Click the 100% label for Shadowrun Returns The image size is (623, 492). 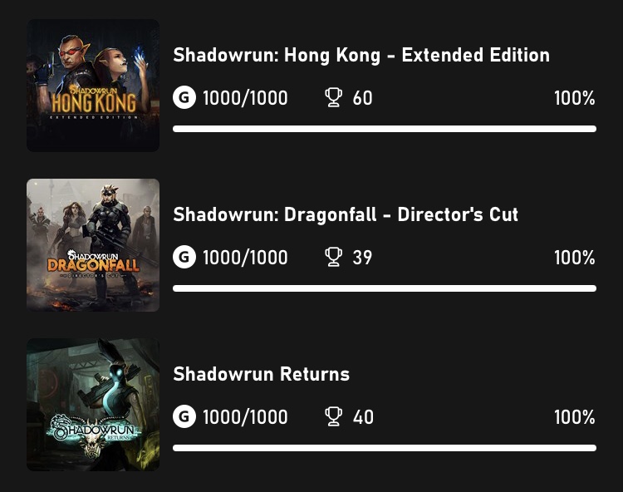tap(575, 417)
